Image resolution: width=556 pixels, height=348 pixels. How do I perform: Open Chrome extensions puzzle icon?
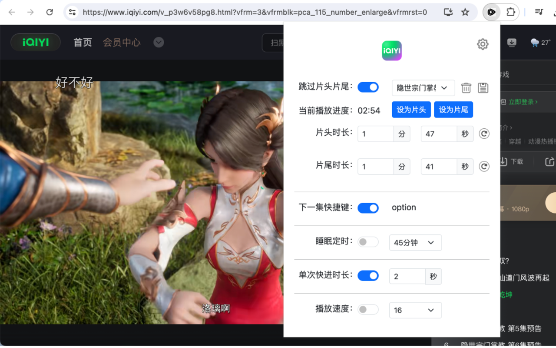[x=512, y=12]
